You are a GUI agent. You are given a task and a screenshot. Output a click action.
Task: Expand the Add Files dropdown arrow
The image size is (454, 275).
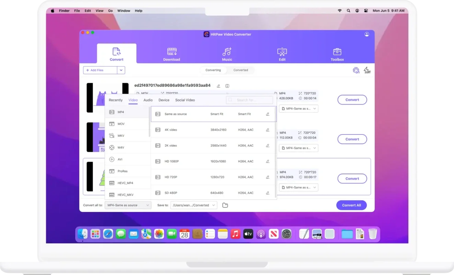[x=121, y=70]
